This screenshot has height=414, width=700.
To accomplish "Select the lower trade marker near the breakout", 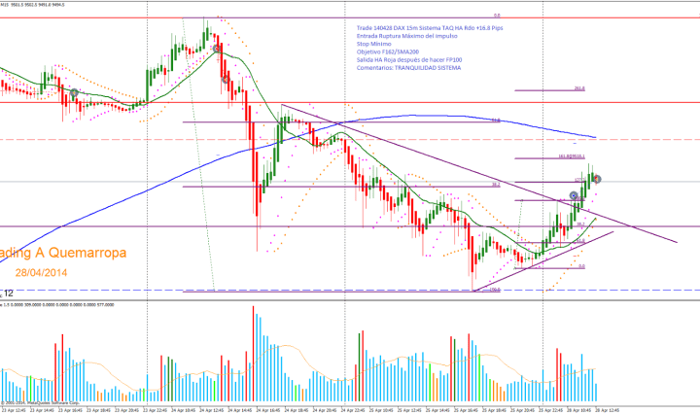I will 575,195.
